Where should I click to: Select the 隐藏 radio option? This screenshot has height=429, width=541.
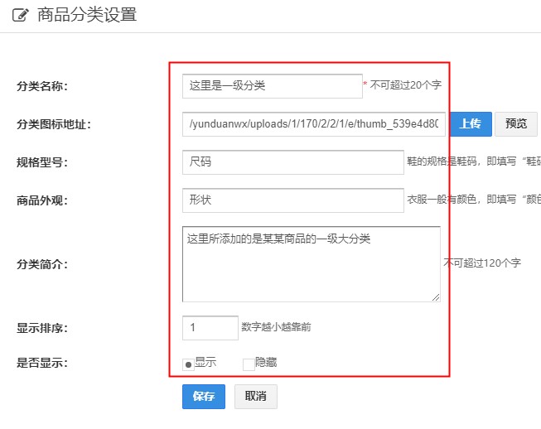[x=248, y=364]
